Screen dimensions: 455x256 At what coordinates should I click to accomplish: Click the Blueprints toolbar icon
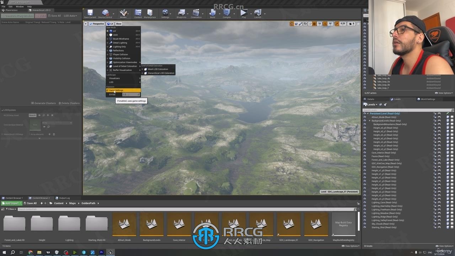click(181, 14)
